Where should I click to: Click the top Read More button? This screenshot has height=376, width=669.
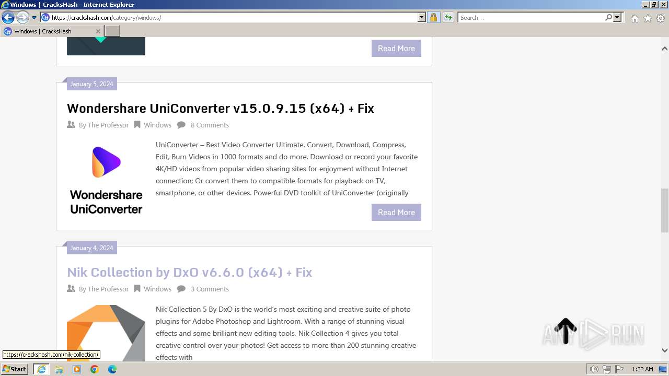coord(396,48)
